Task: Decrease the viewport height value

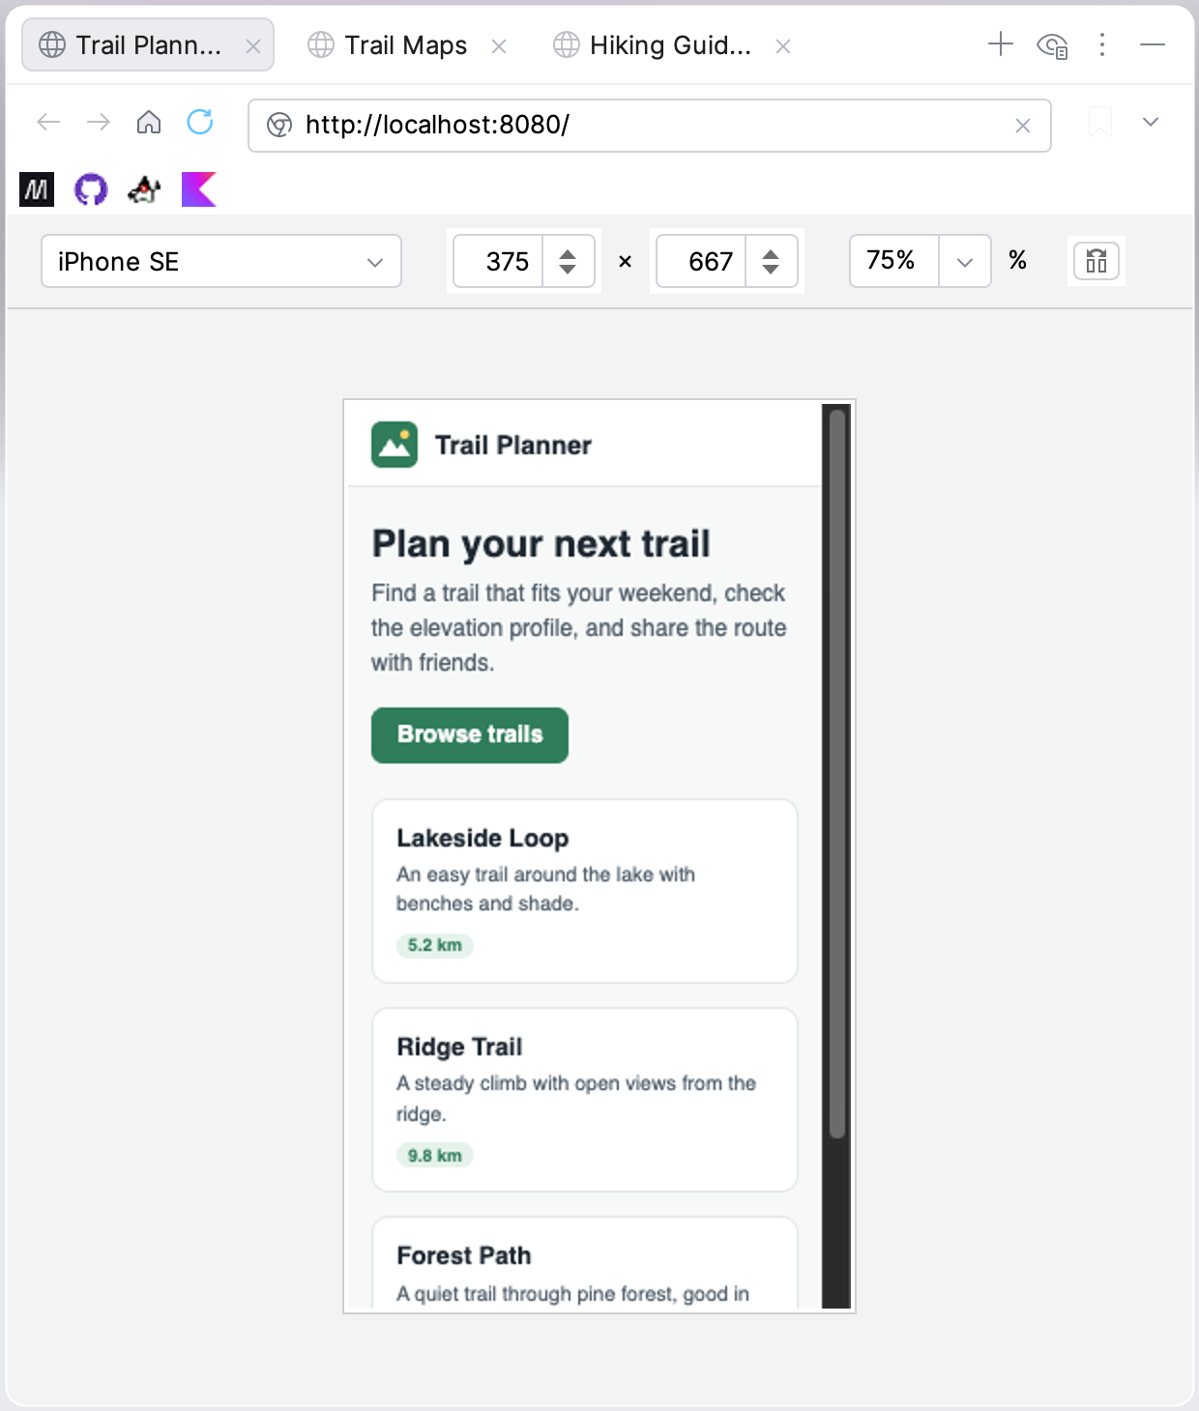Action: tap(771, 270)
